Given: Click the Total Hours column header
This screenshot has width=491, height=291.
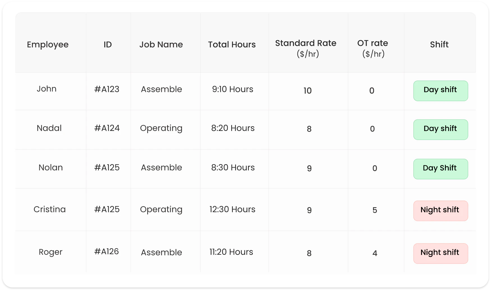Looking at the screenshot, I should tap(232, 44).
